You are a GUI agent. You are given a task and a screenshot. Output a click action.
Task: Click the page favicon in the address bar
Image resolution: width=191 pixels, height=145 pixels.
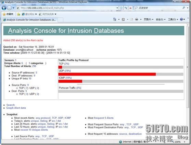(18, 8)
